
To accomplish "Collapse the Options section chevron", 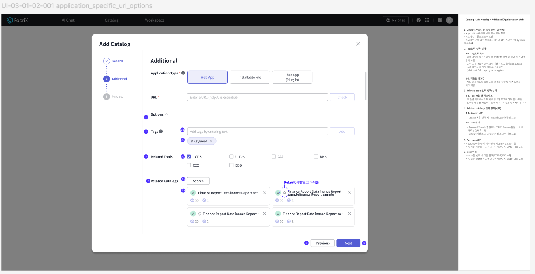I will 167,114.
